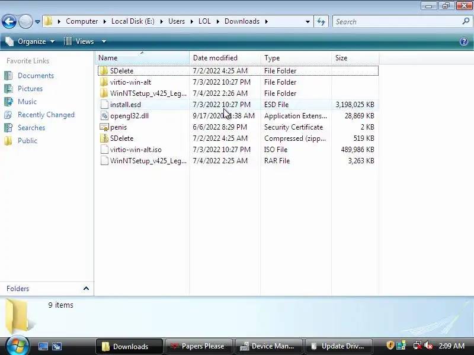Focus the Search input field
474x355 pixels.
click(398, 21)
